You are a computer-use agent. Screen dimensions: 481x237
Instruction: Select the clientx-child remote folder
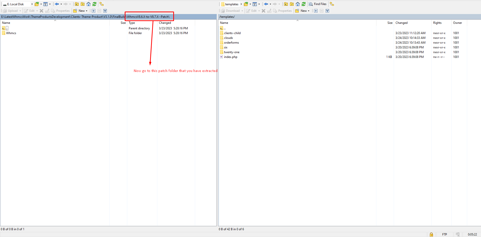(x=232, y=33)
